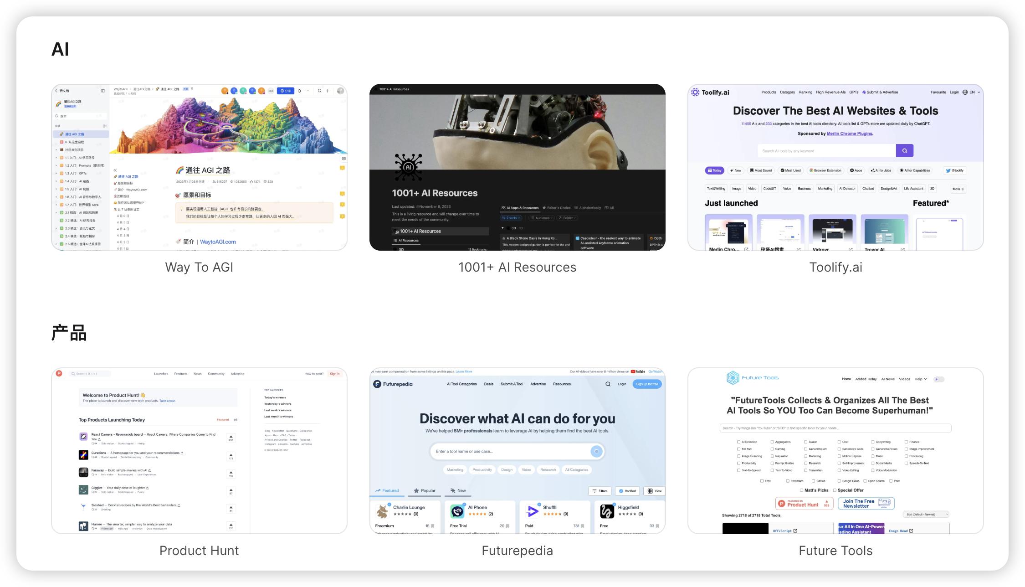Check the Generative Art checkbox
Screen dimensions: 1025x587
coord(805,449)
